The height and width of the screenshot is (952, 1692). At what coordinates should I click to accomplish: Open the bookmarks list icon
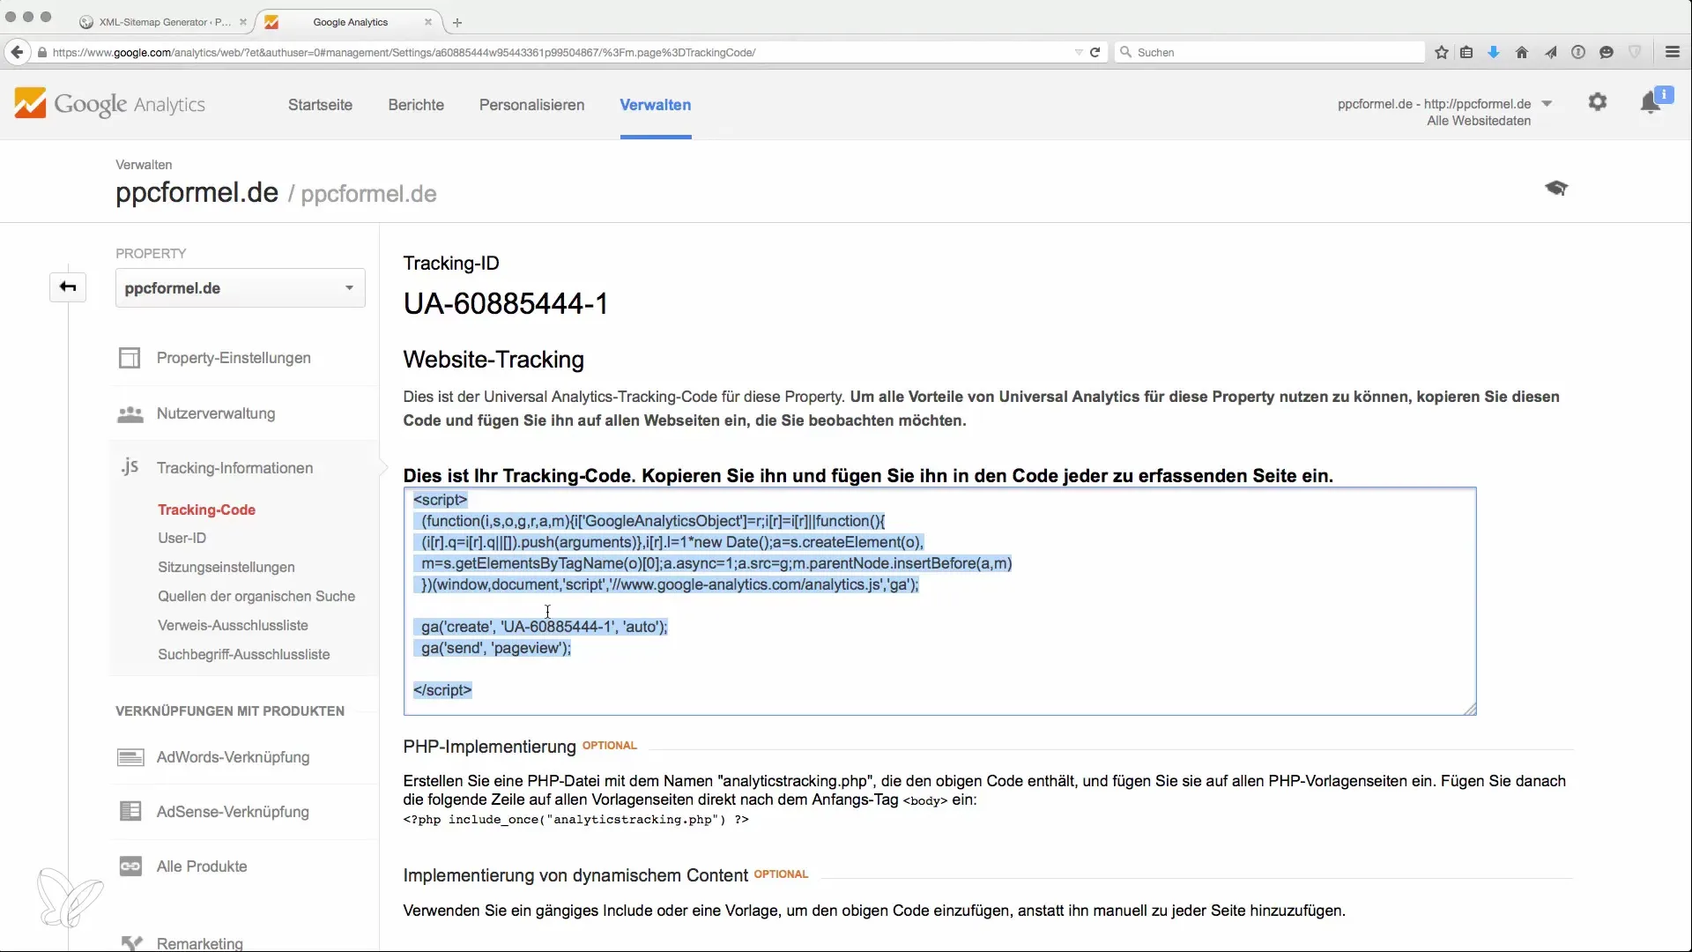coord(1466,52)
